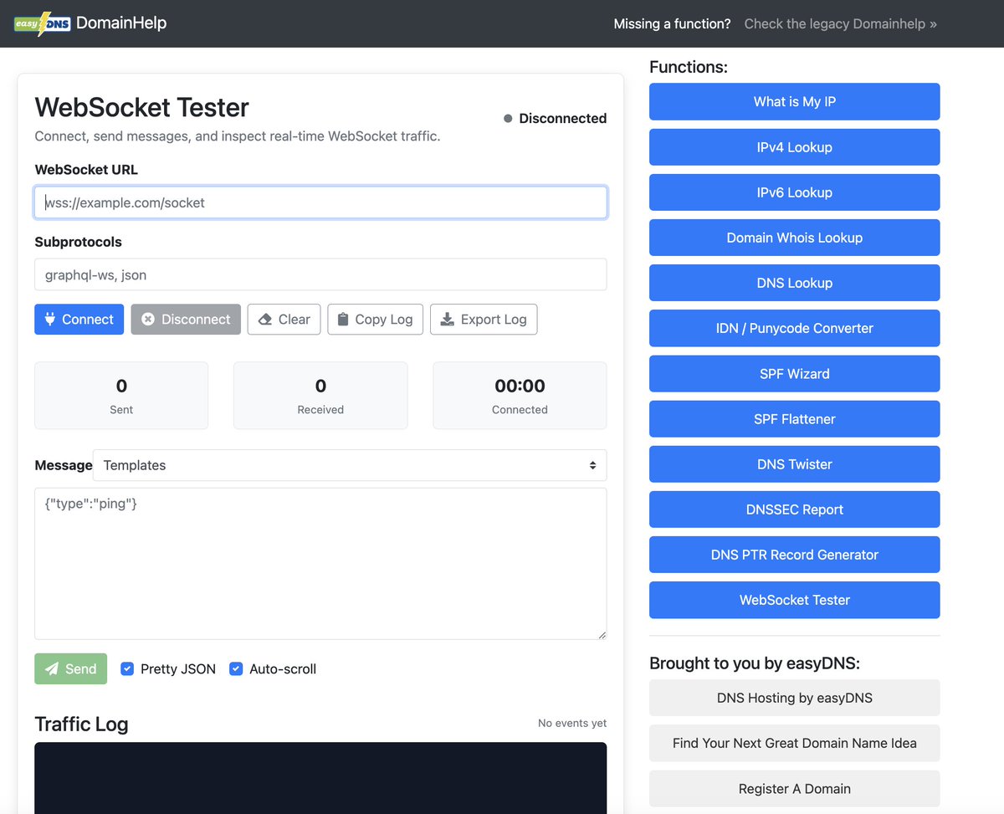Viewport: 1004px width, 814px height.
Task: Open IDN / Punycode Converter
Action: pyautogui.click(x=794, y=328)
